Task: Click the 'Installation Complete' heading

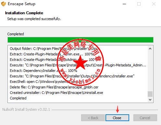Action: 24,13
